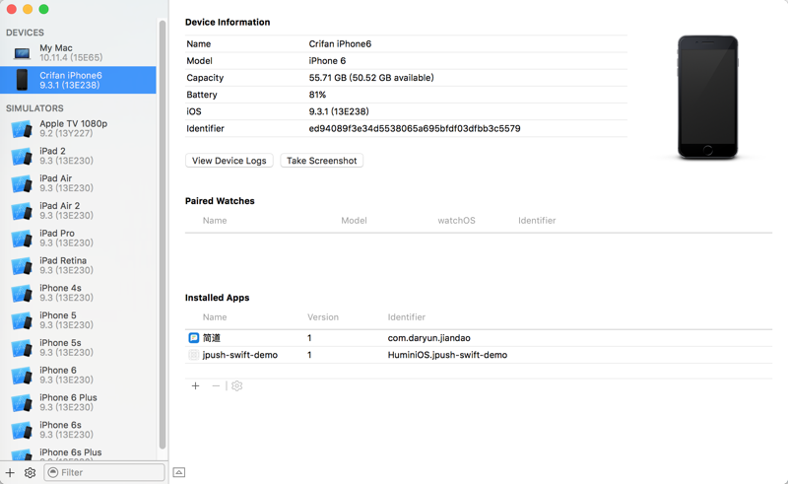Click the filter icon inside the Filter field
This screenshot has width=788, height=484.
click(x=53, y=472)
